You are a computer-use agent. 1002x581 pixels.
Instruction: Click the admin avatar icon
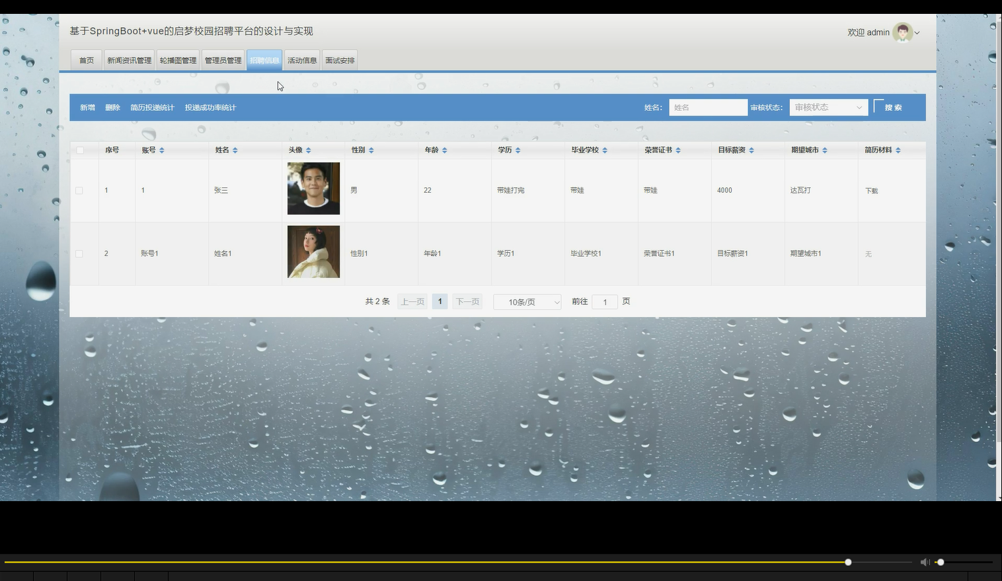click(902, 32)
